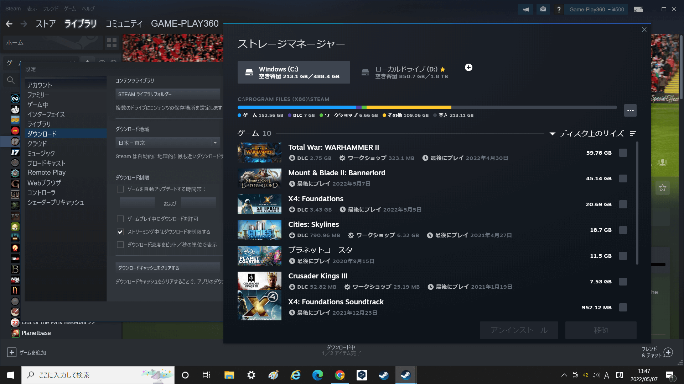This screenshot has height=384, width=684.
Task: Unfavorite ローカルドライブ (D:) via its star icon
Action: (442, 70)
